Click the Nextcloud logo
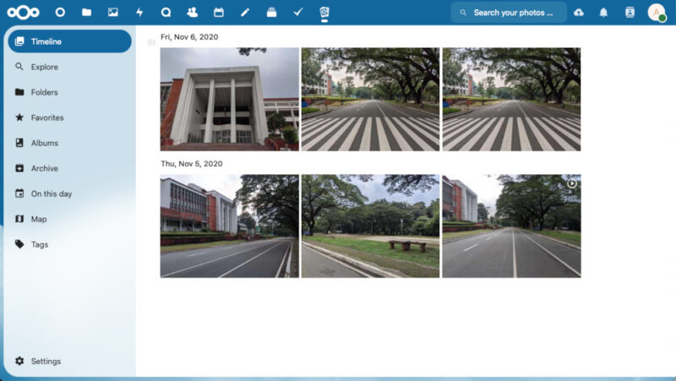 pos(24,13)
